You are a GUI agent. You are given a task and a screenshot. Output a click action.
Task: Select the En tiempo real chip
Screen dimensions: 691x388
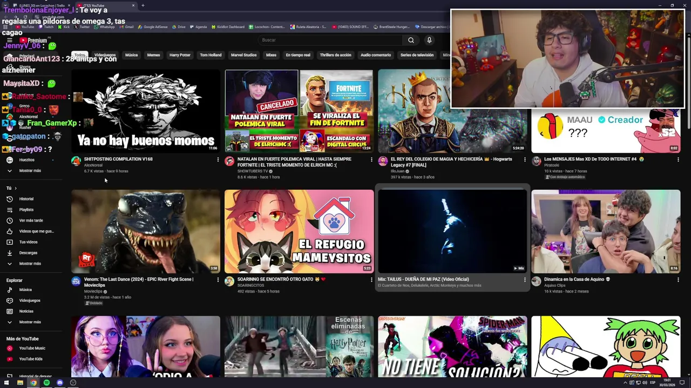tap(298, 55)
